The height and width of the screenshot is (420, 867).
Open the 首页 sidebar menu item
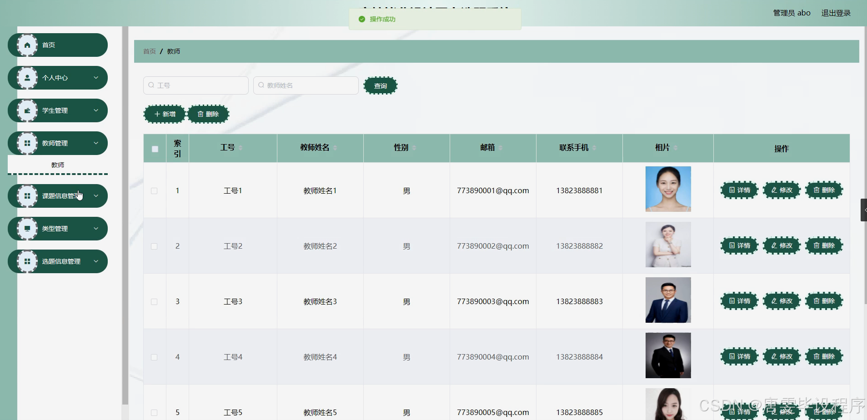(58, 45)
